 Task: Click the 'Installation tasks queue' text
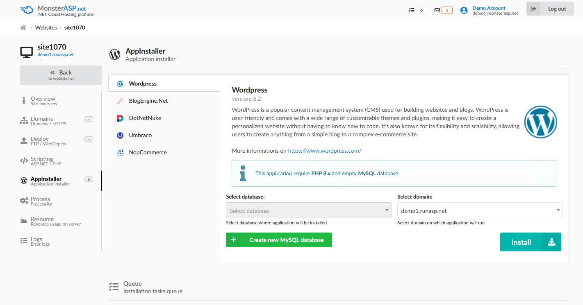[x=153, y=291]
